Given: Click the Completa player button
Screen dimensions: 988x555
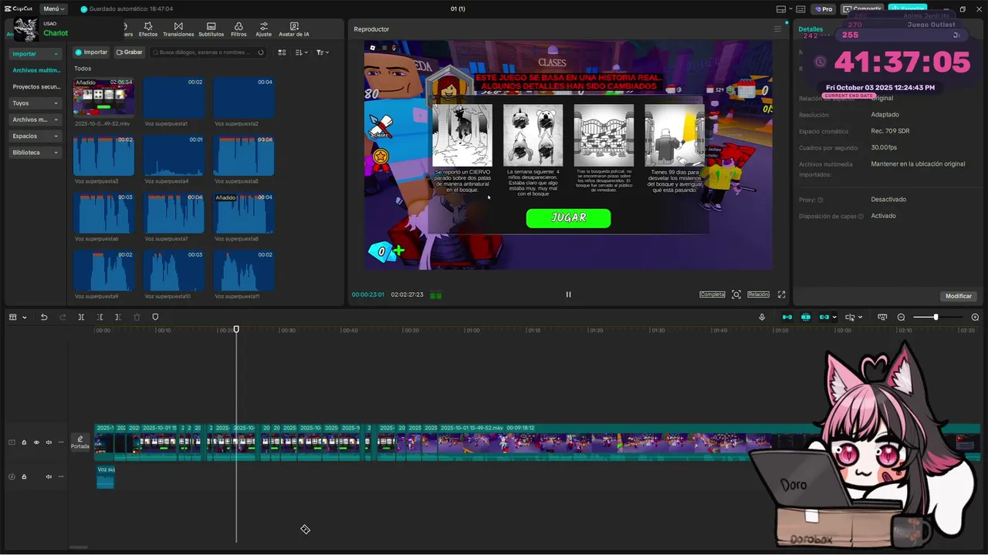Looking at the screenshot, I should click(712, 294).
